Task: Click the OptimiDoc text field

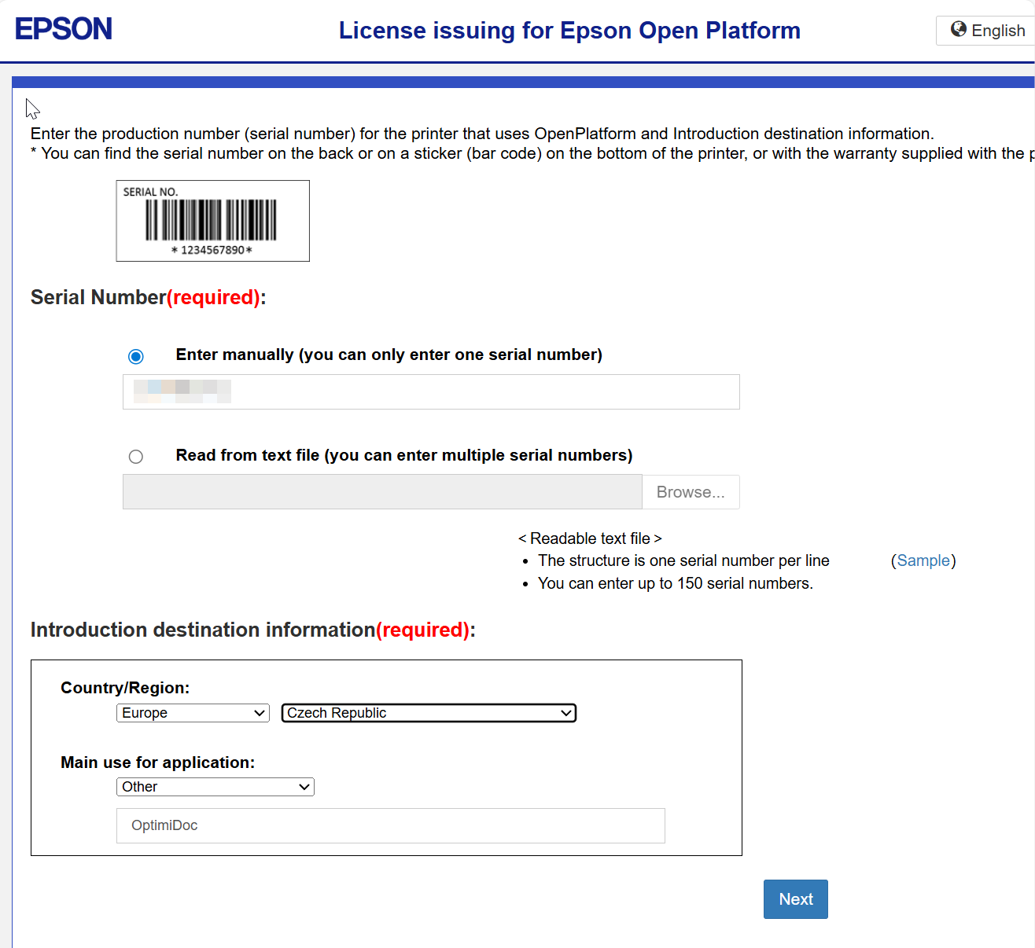Action: [x=390, y=825]
